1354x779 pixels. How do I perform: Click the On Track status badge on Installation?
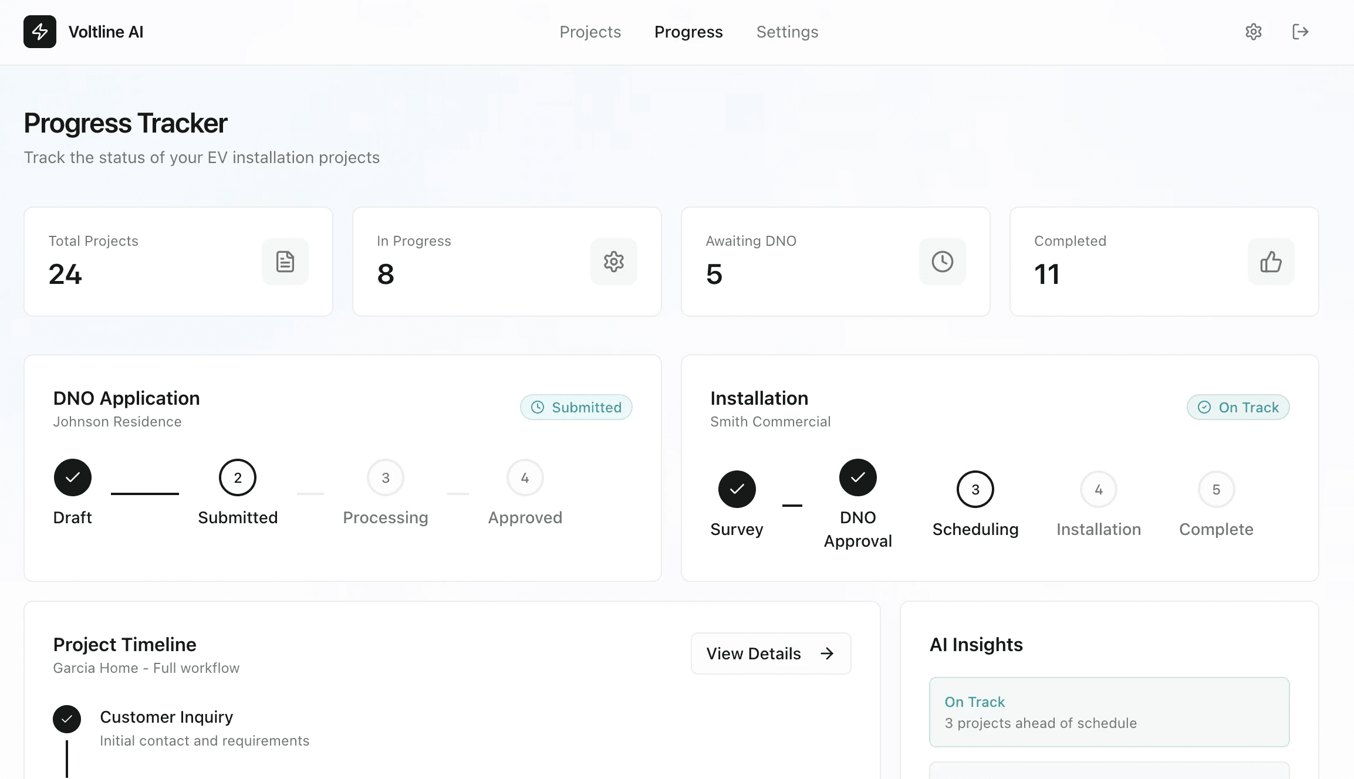pos(1238,407)
